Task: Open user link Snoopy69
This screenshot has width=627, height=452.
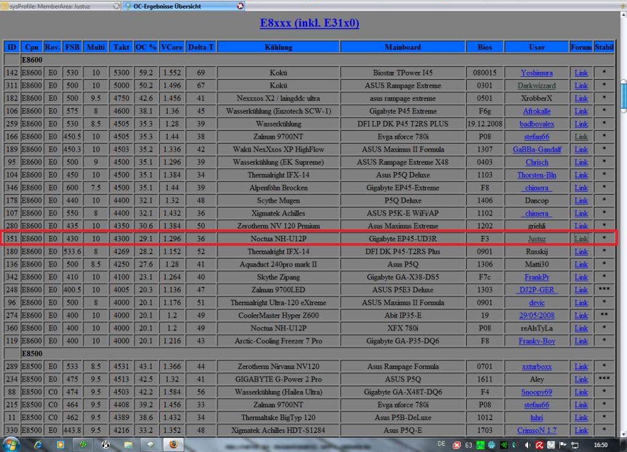Action: (x=537, y=392)
